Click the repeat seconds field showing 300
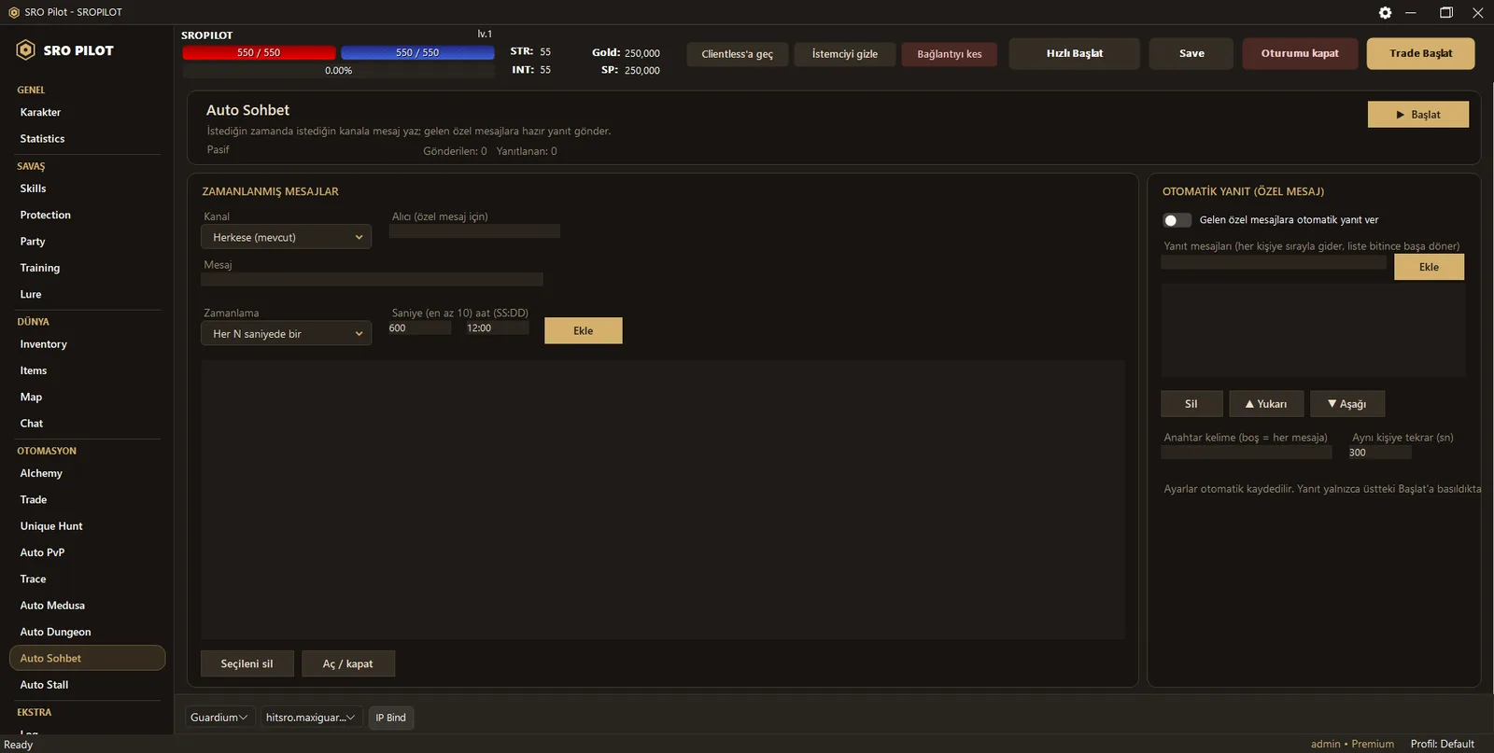This screenshot has height=753, width=1494. pyautogui.click(x=1379, y=452)
